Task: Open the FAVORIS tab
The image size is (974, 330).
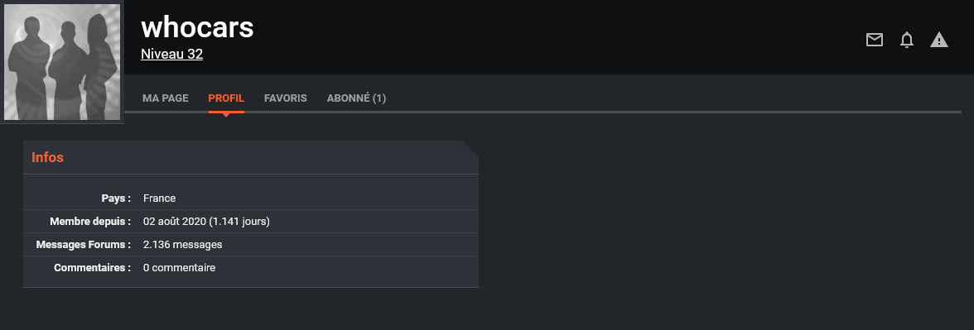Action: (285, 98)
